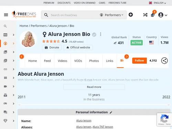Open the three-dot options menu by name
The image size is (172, 129).
click(100, 34)
